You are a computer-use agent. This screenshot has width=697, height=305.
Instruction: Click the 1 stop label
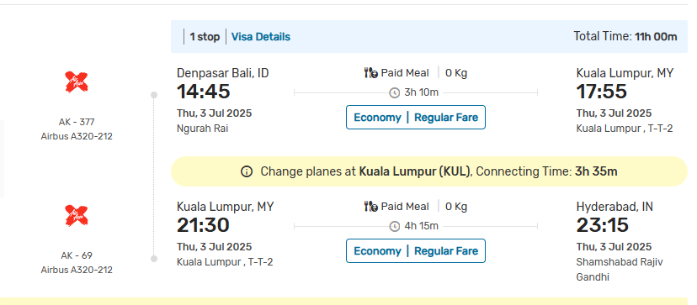(x=205, y=37)
